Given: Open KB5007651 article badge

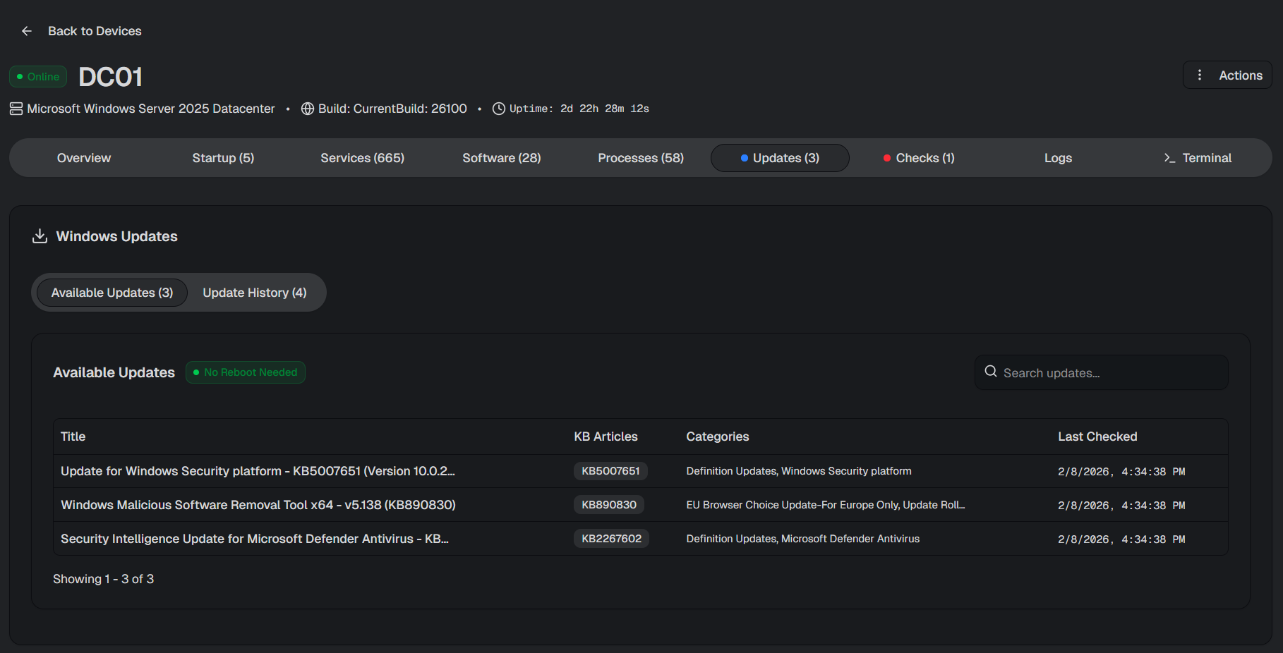Looking at the screenshot, I should point(610,471).
